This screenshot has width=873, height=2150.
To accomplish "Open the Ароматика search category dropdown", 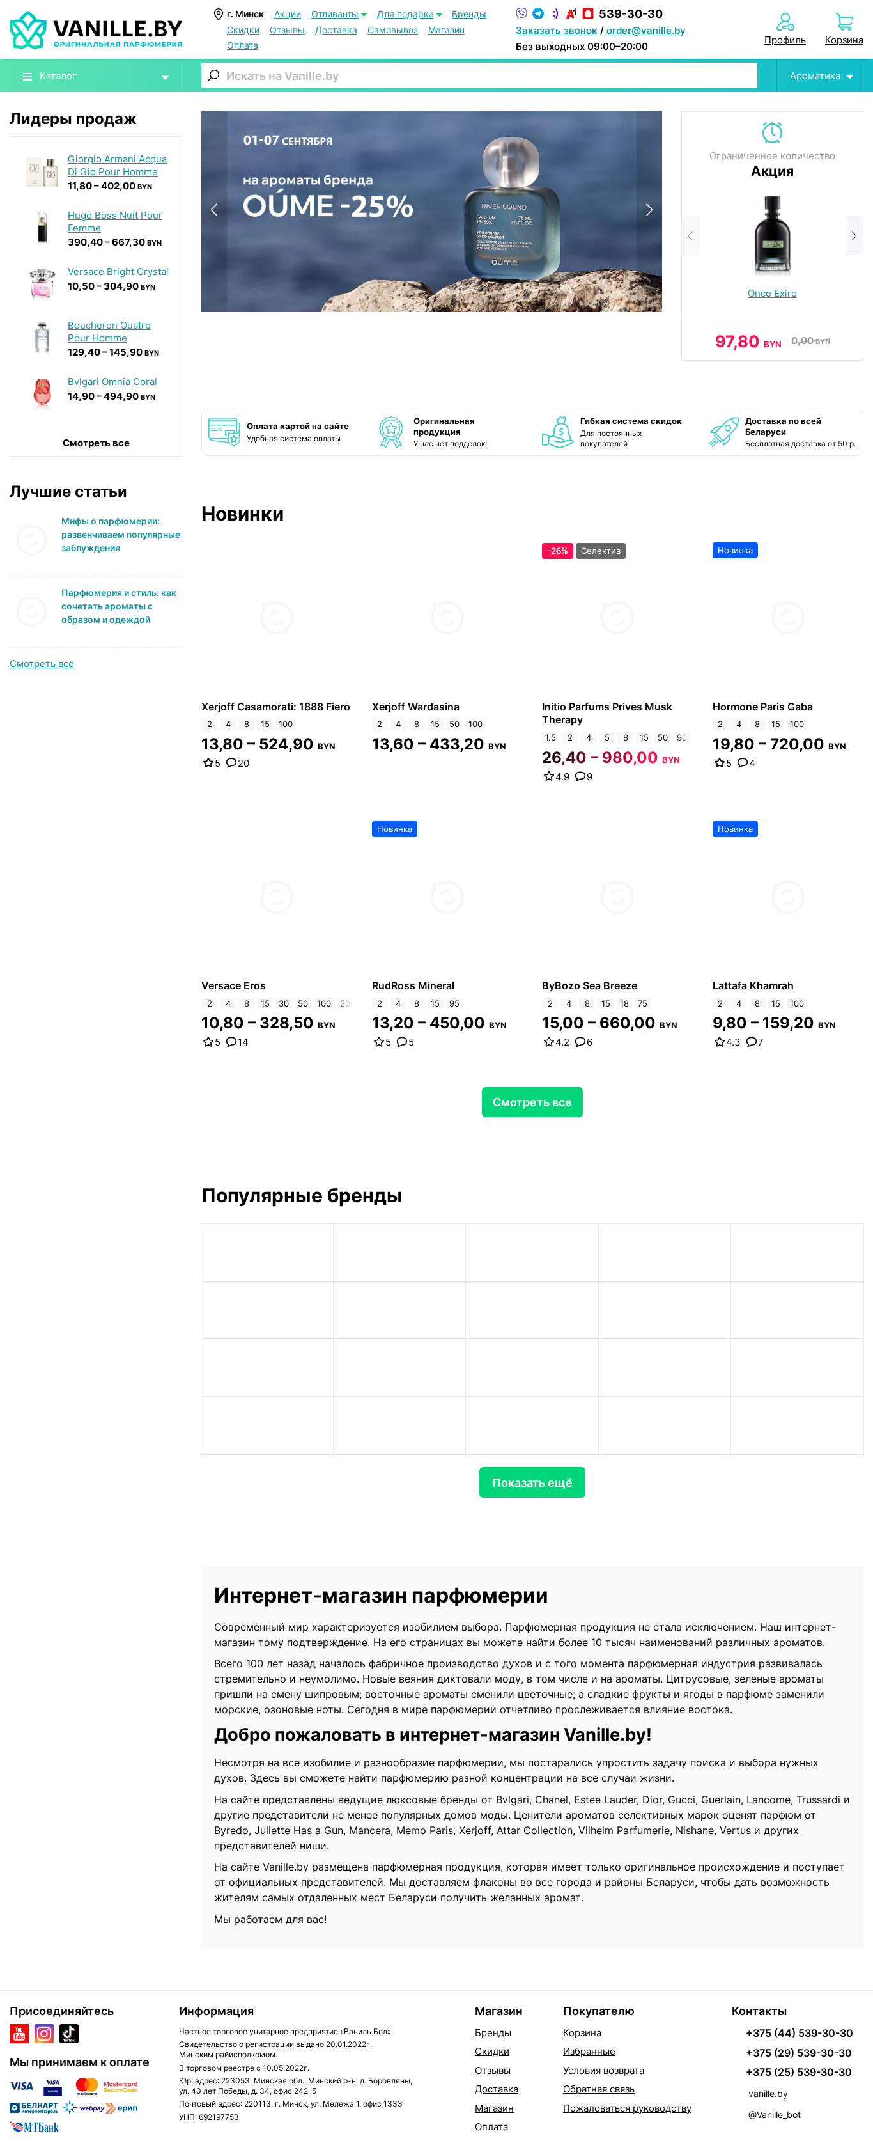I will click(x=821, y=76).
